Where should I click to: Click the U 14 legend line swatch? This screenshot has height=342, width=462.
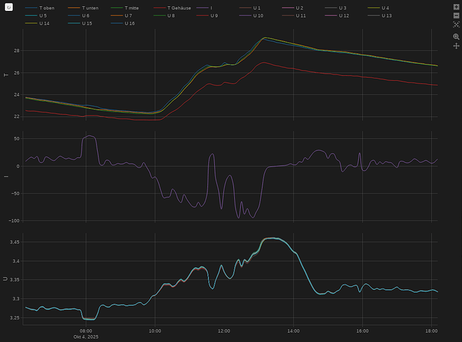[31, 23]
